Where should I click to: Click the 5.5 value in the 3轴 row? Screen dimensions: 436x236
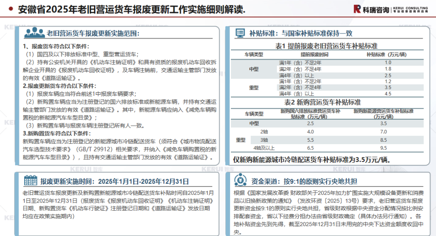[310, 140]
